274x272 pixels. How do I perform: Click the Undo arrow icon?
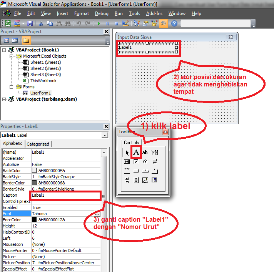pos(79,23)
